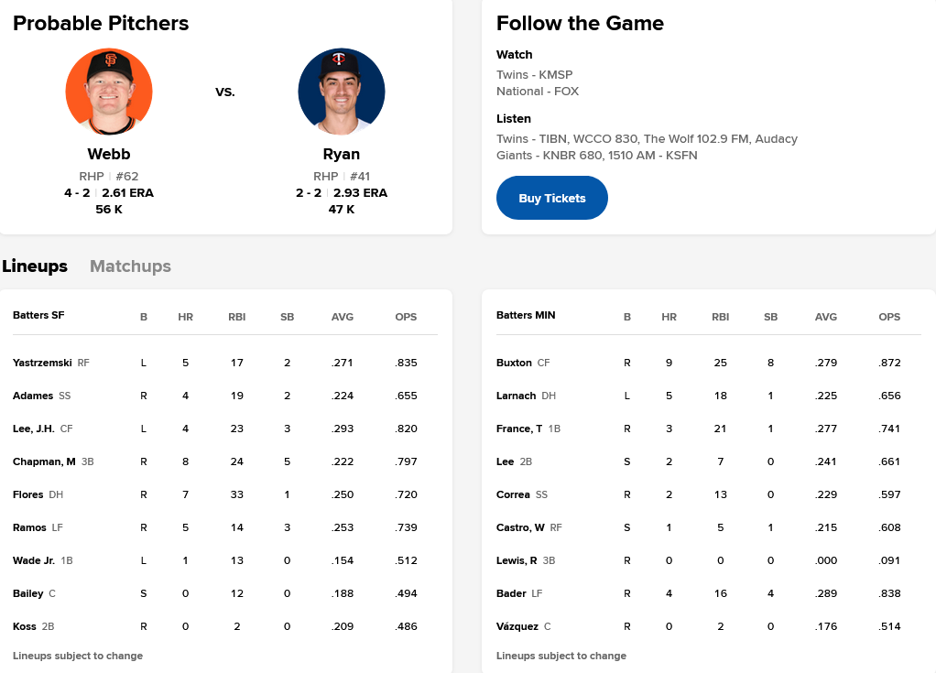Open Flores player link
Viewport: 936px width, 673px height.
coord(28,494)
